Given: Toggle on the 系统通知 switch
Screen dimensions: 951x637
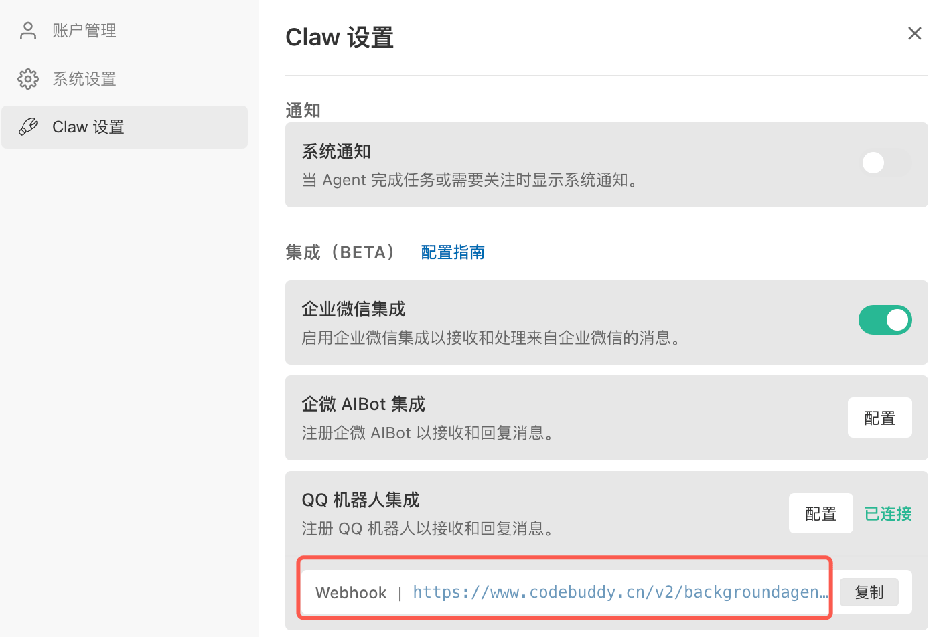Looking at the screenshot, I should [885, 163].
